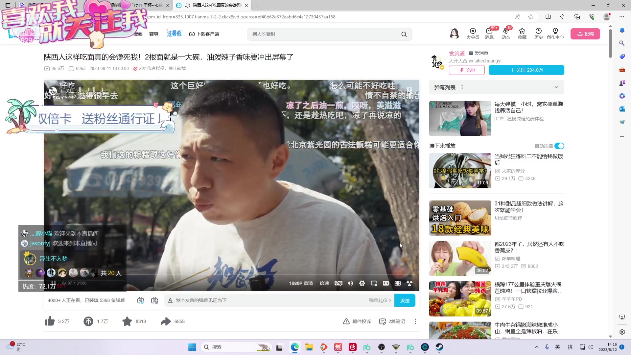The height and width of the screenshot is (355, 631).
Task: Give coins with the coin icon
Action: (x=88, y=321)
